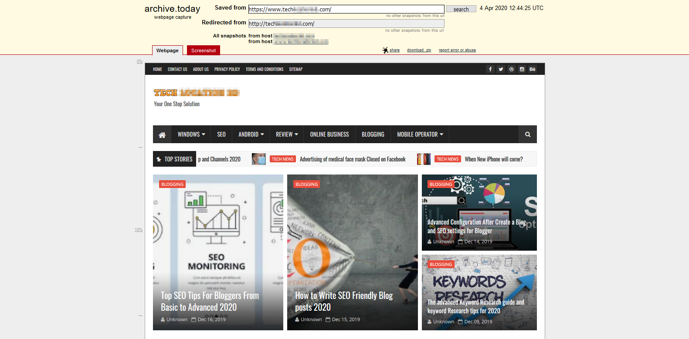Open the Twitter social icon
Image resolution: width=689 pixels, height=339 pixels.
(501, 69)
